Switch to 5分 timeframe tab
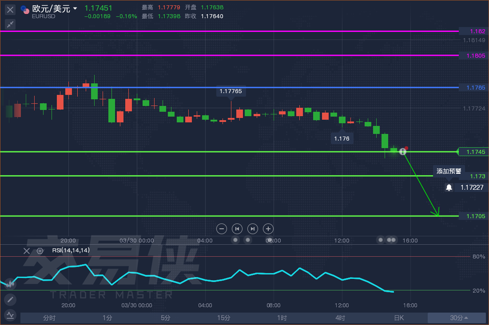This screenshot has height=325, width=489. 166,318
